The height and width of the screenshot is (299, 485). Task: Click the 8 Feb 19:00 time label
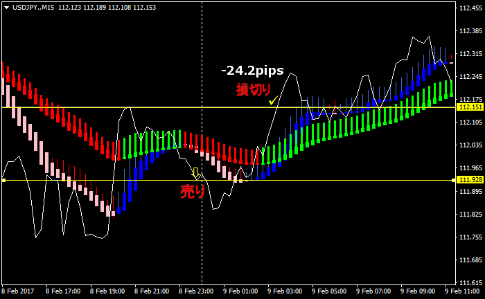pyautogui.click(x=107, y=291)
